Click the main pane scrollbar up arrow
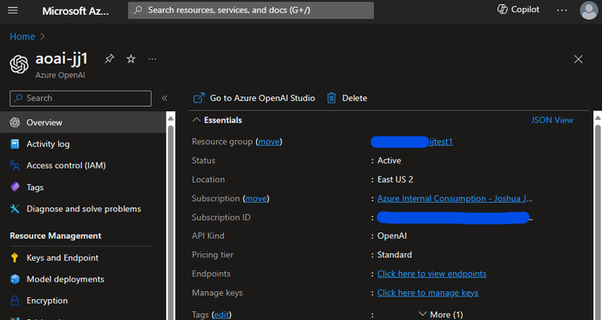The width and height of the screenshot is (602, 320). tap(598, 117)
